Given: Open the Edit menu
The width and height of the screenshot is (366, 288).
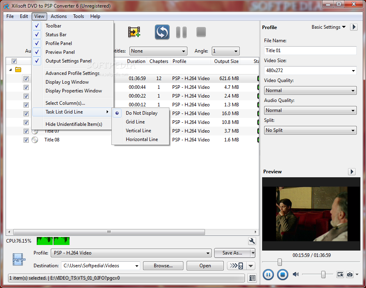Looking at the screenshot, I should [x=24, y=16].
